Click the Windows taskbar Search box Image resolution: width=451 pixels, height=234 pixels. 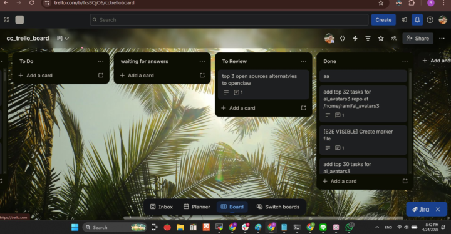point(115,227)
